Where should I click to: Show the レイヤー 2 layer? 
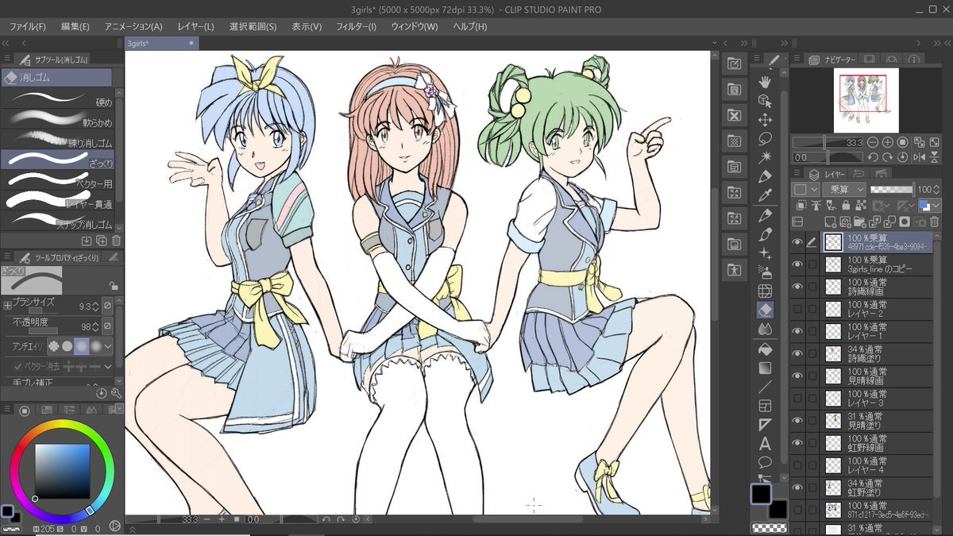pos(797,309)
